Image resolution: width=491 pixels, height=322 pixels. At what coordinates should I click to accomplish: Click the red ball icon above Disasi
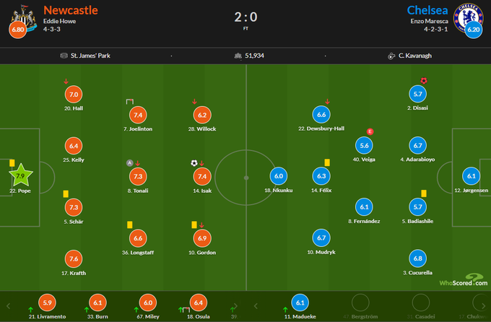tap(424, 80)
